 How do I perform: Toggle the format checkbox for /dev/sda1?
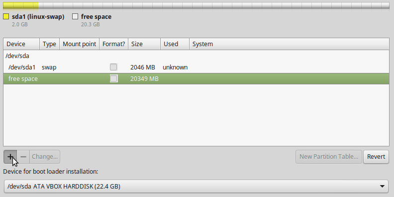pyautogui.click(x=113, y=67)
